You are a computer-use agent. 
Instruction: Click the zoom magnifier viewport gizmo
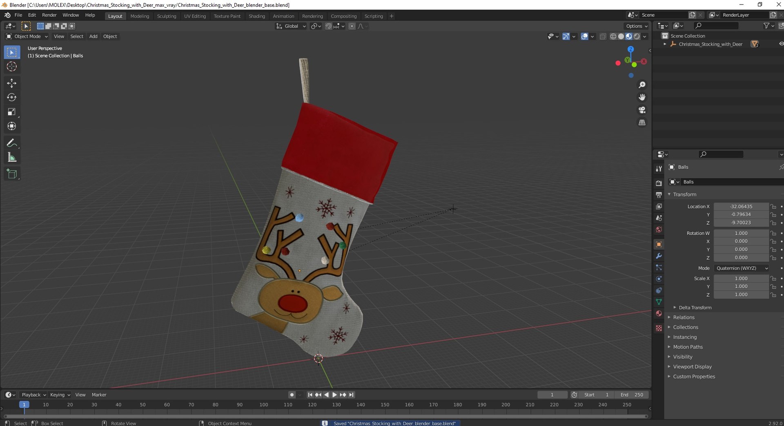[x=642, y=85]
